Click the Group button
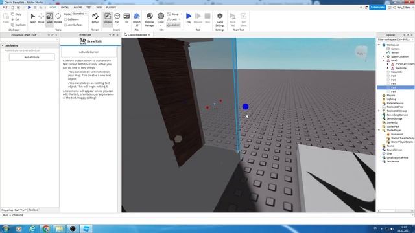This screenshot has height=233, width=415. pos(173,14)
